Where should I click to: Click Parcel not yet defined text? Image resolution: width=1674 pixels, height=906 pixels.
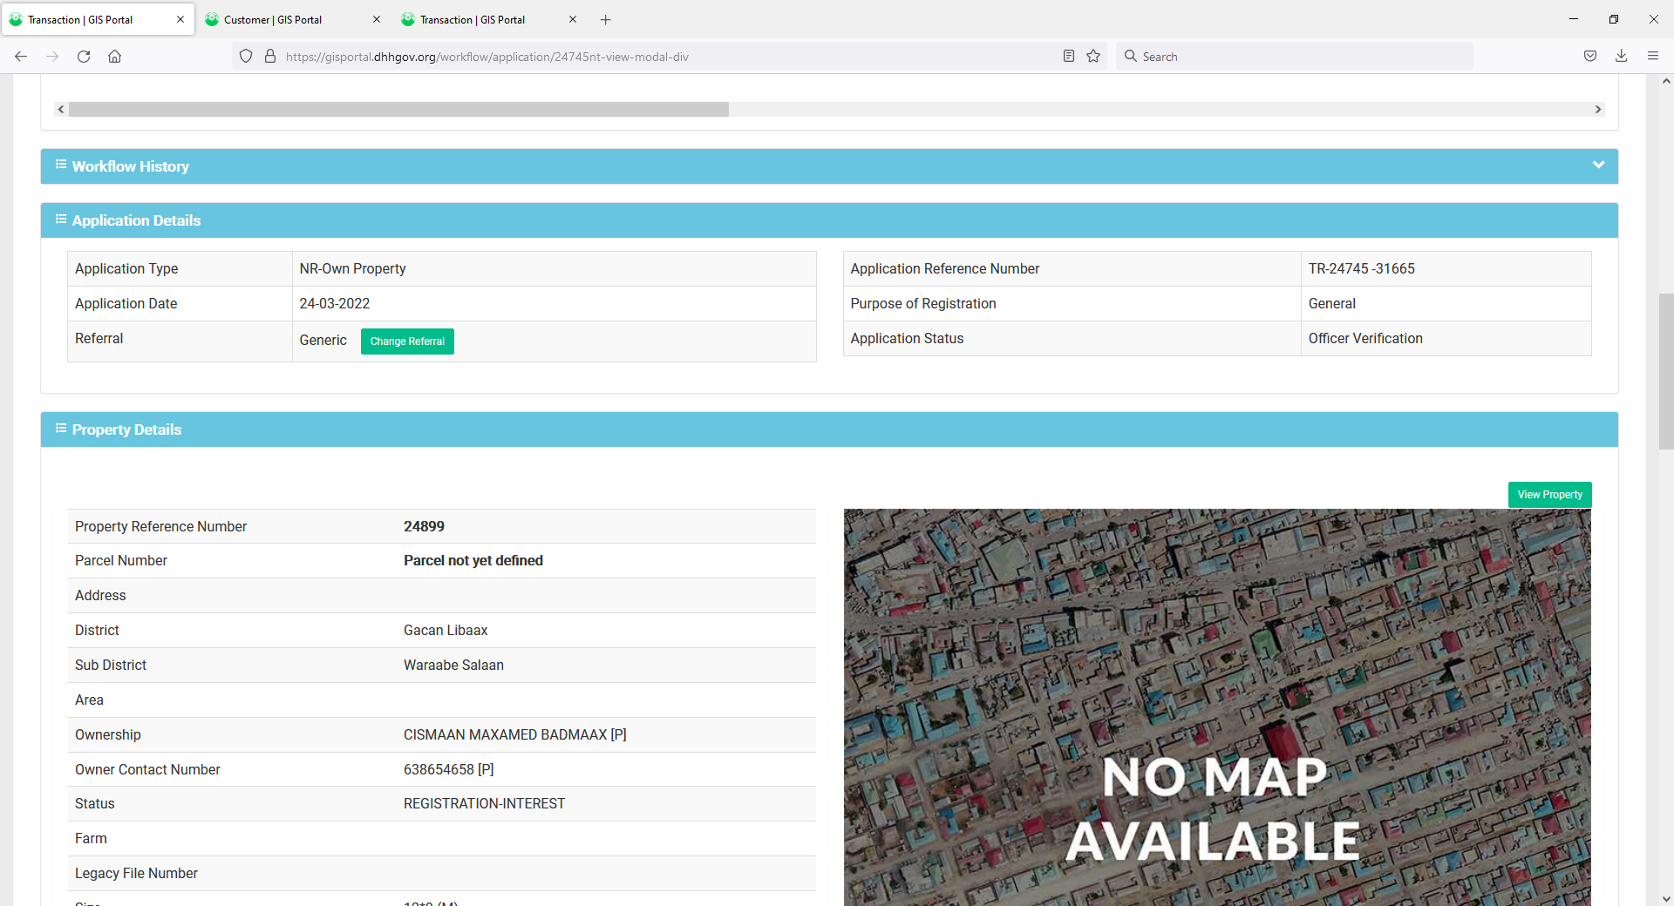click(473, 560)
